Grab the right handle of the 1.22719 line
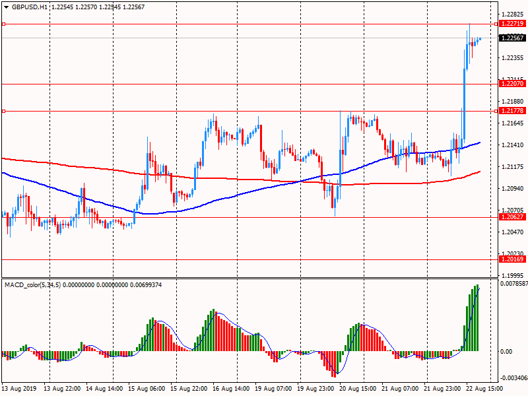 tap(496, 24)
